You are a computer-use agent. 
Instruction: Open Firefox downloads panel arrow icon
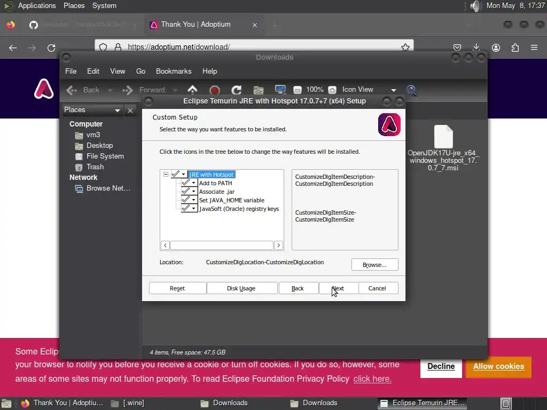pos(476,48)
